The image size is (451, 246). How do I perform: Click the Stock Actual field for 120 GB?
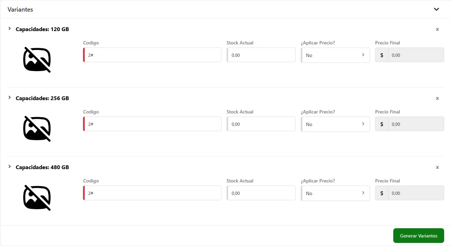[x=261, y=55]
